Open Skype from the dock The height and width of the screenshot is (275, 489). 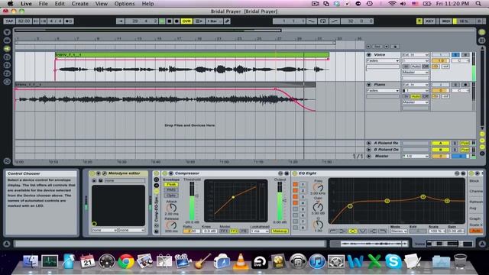[x=393, y=261]
